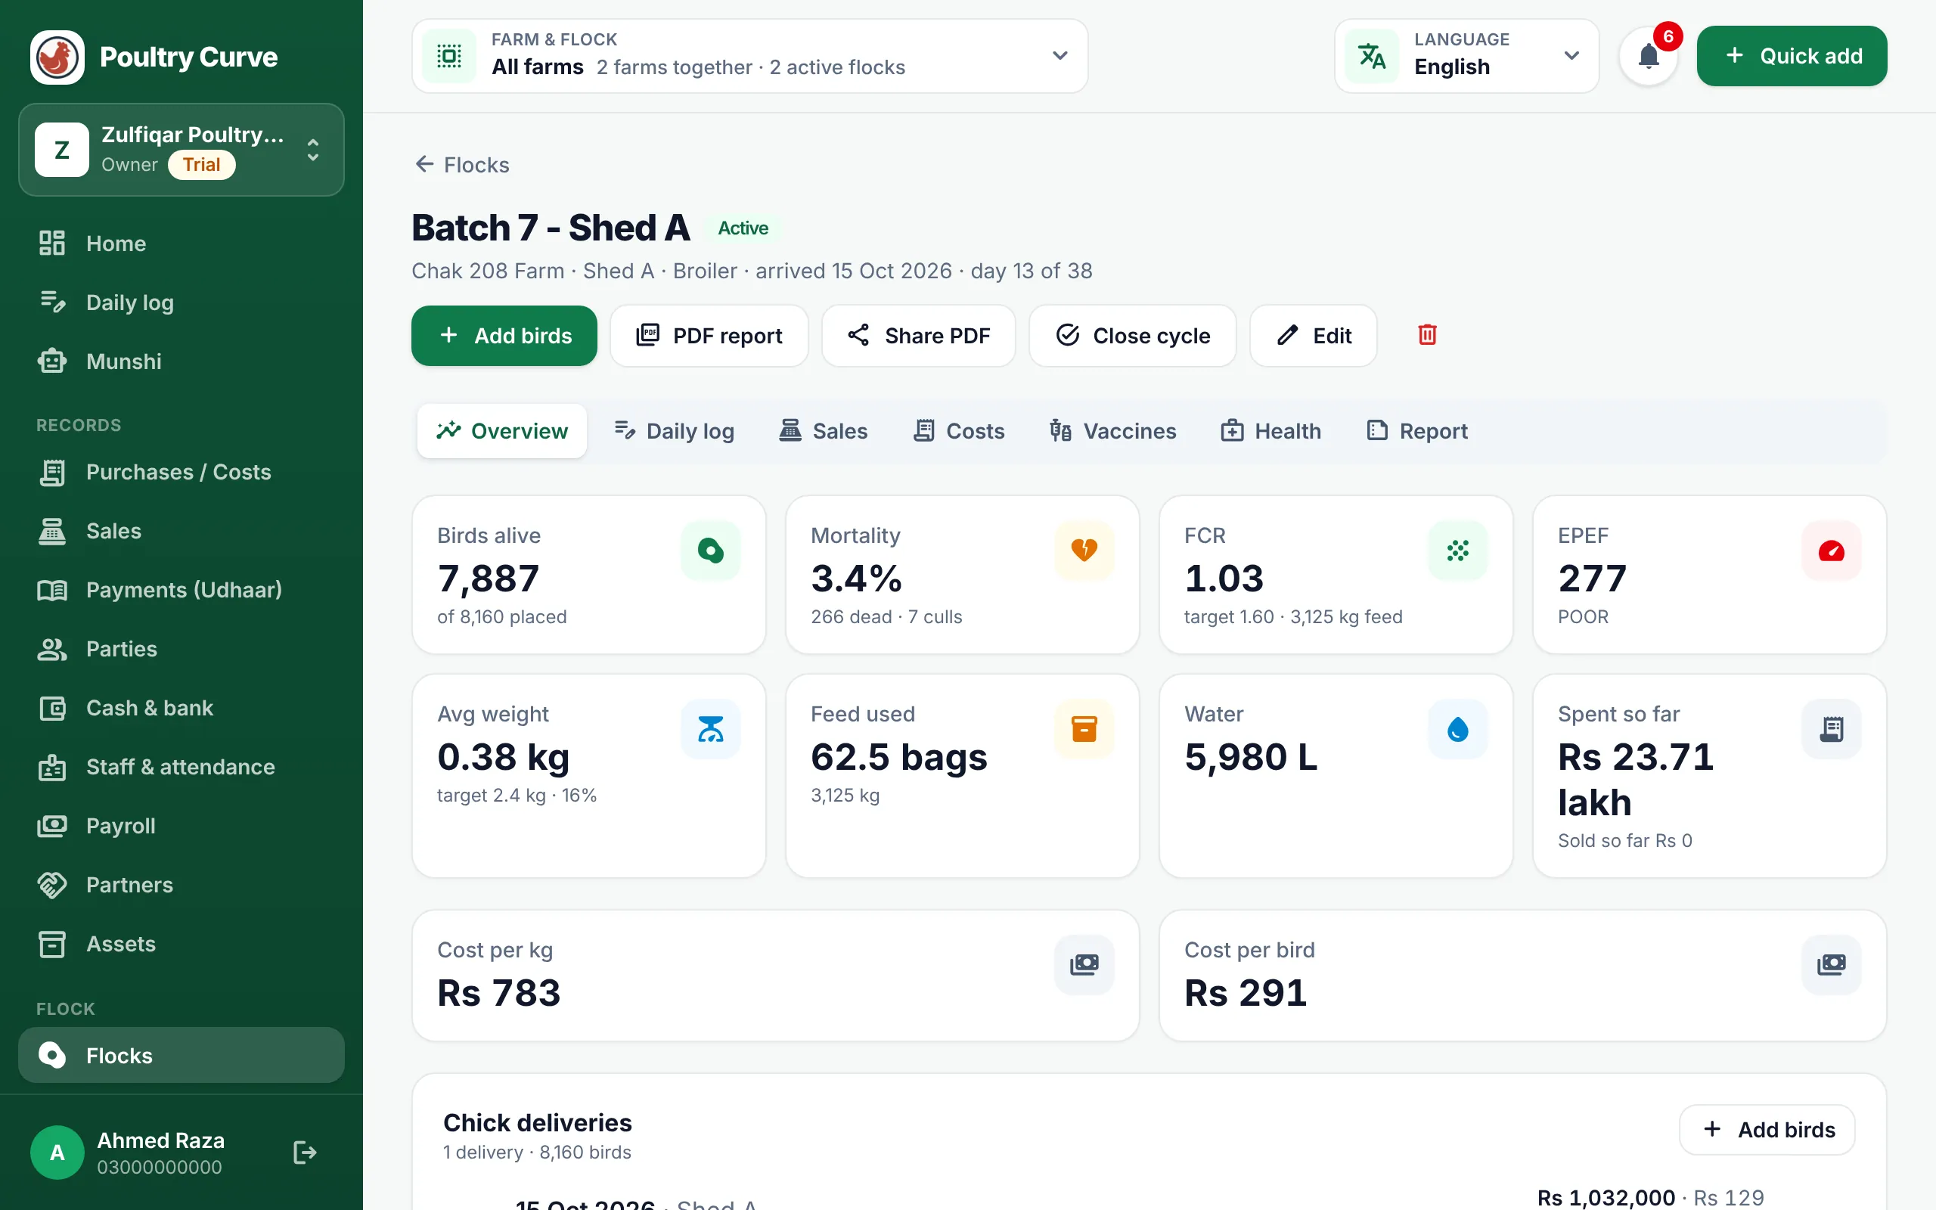
Task: Click the Spent so far receipt icon
Action: click(x=1831, y=729)
